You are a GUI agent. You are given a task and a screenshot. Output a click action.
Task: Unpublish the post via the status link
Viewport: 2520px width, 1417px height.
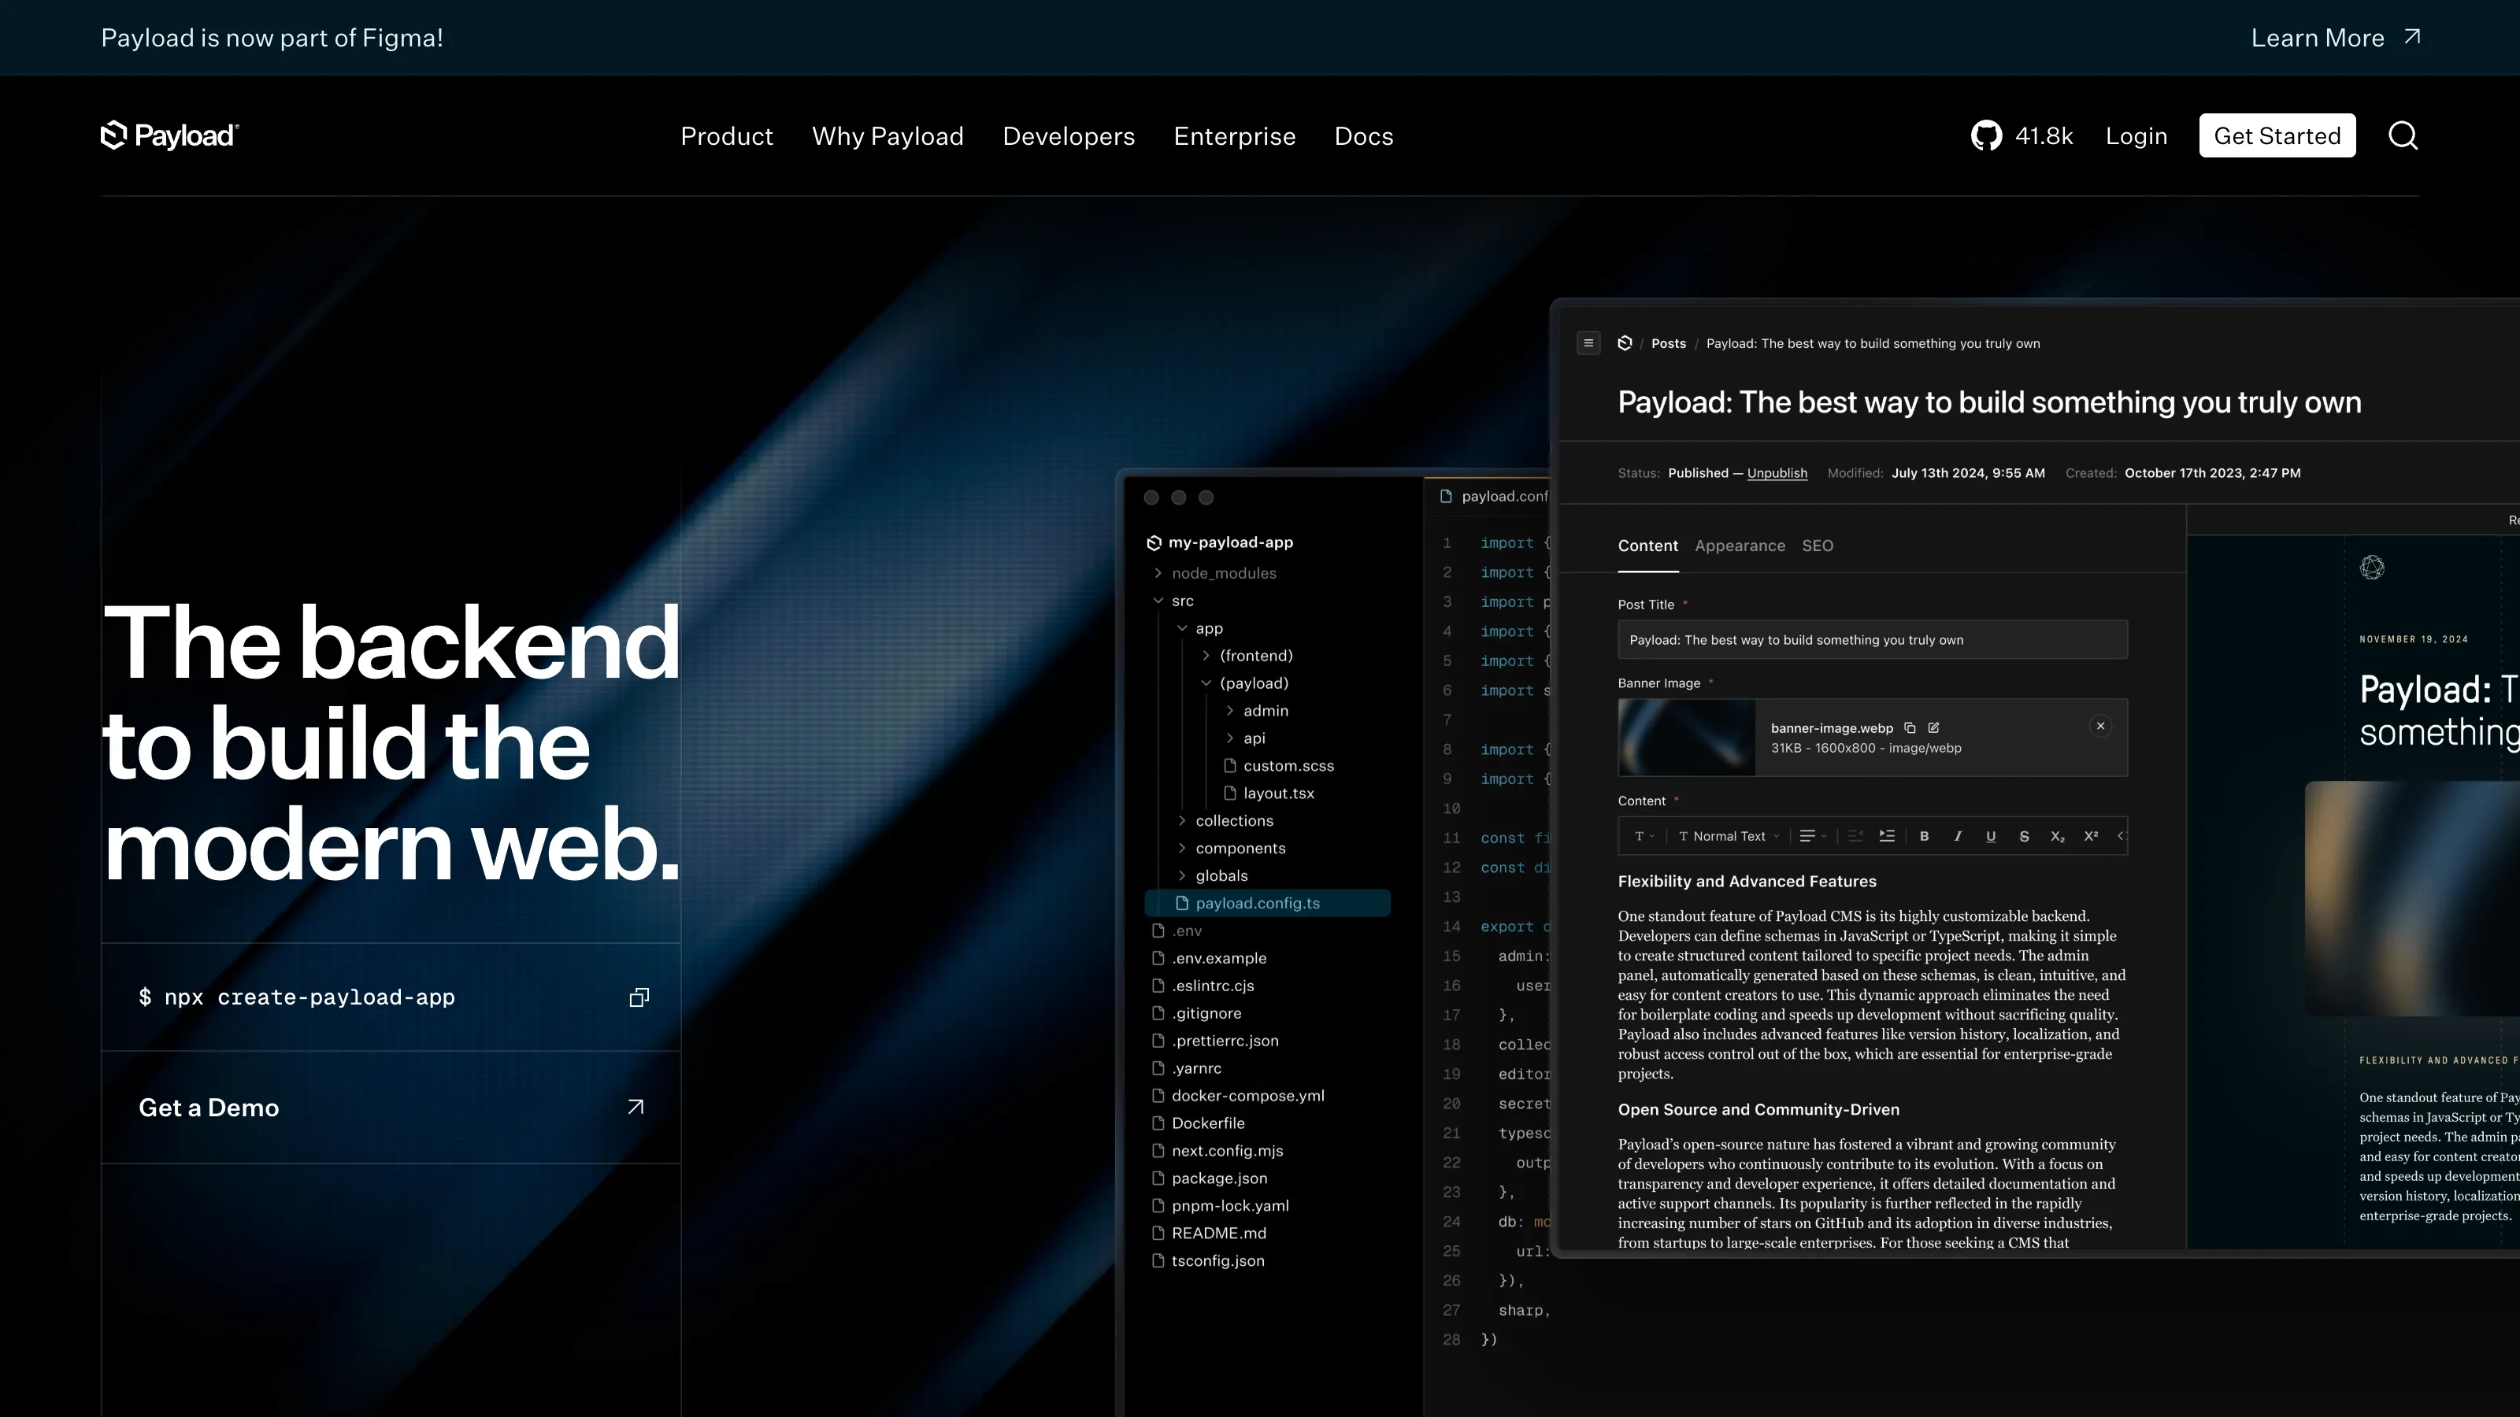click(x=1777, y=472)
